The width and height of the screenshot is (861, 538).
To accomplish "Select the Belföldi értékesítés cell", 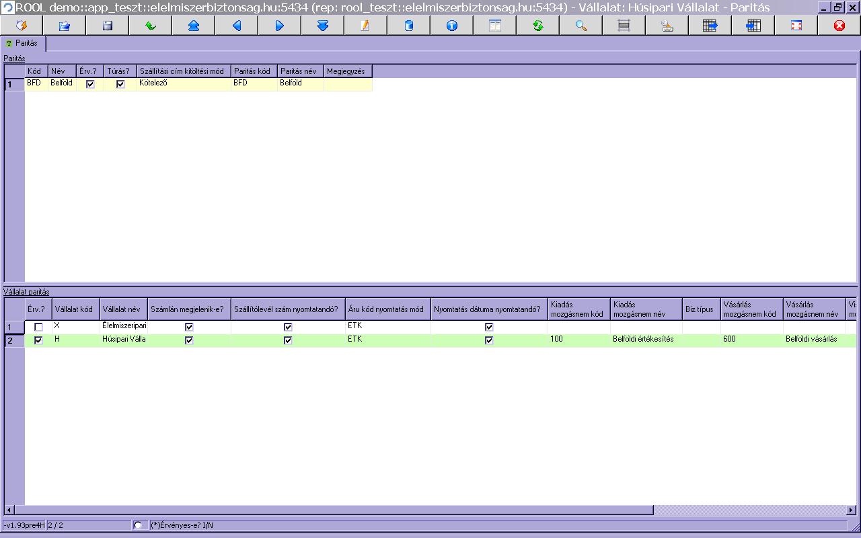I will (x=643, y=340).
